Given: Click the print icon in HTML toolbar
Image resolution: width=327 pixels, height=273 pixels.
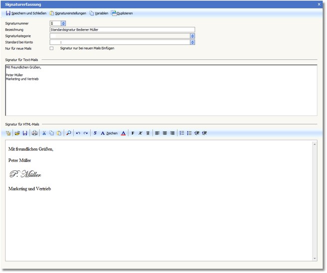Looking at the screenshot, I should click(x=34, y=133).
